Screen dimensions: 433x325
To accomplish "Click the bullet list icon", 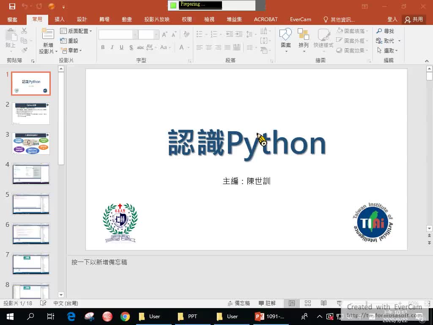I will click(200, 34).
